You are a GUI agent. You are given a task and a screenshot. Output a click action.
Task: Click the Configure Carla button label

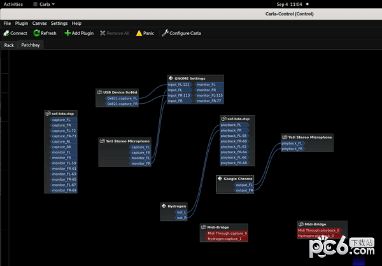pos(185,33)
